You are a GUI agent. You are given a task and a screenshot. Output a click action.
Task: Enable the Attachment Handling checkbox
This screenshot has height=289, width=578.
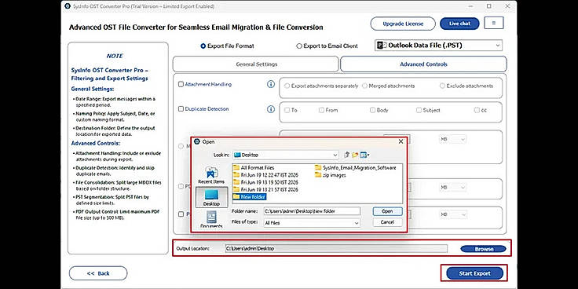pyautogui.click(x=181, y=84)
